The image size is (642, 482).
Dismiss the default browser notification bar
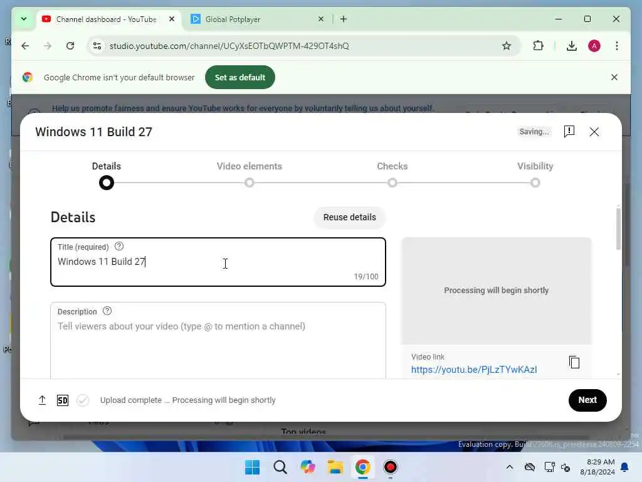click(x=614, y=77)
